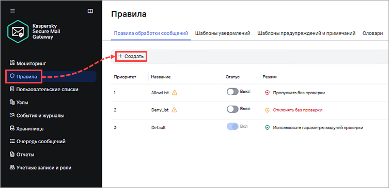Toggle the Default rule status switch
Image resolution: width=389 pixels, height=188 pixels.
(x=232, y=127)
